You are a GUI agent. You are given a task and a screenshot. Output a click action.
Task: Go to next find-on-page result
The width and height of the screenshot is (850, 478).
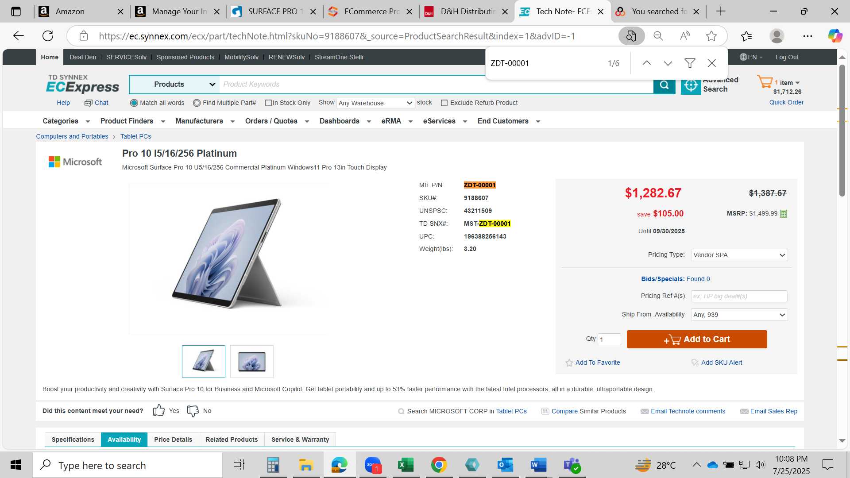pos(668,63)
